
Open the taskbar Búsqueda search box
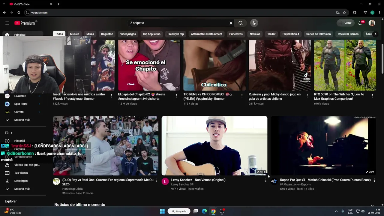pos(179,211)
